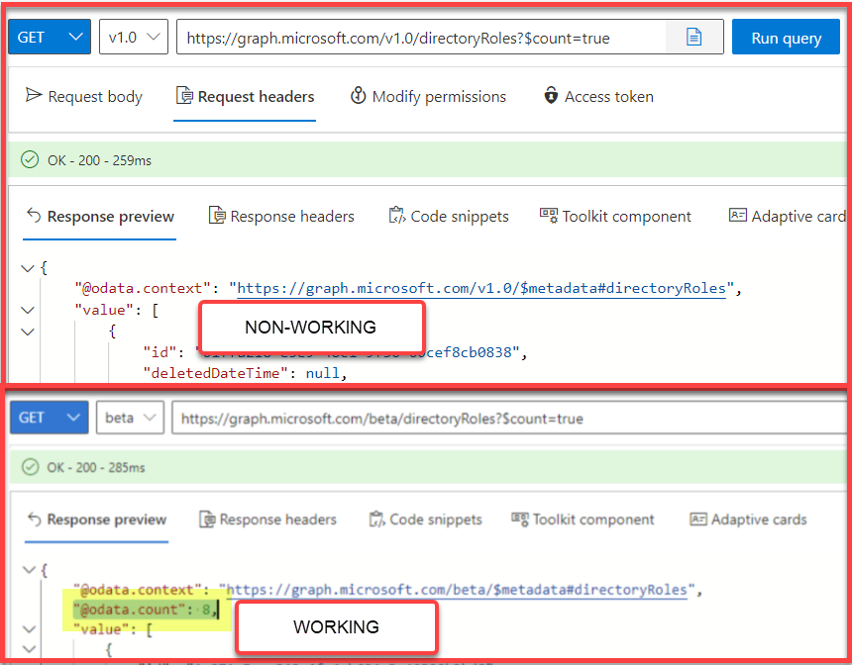852x665 pixels.
Task: Click the beta Response preview undo-arrow icon
Action: click(35, 519)
